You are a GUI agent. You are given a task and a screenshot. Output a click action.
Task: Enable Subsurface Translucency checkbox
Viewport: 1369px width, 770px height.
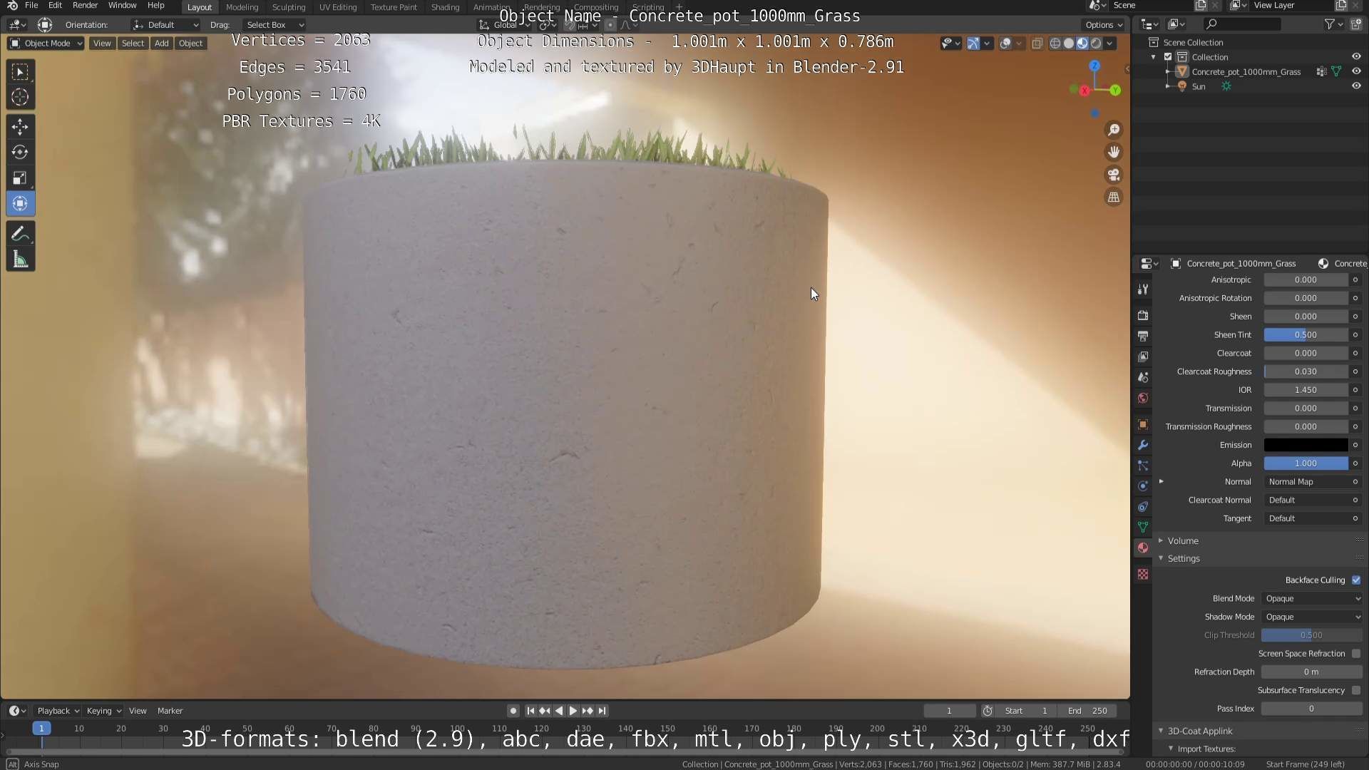[x=1356, y=691]
